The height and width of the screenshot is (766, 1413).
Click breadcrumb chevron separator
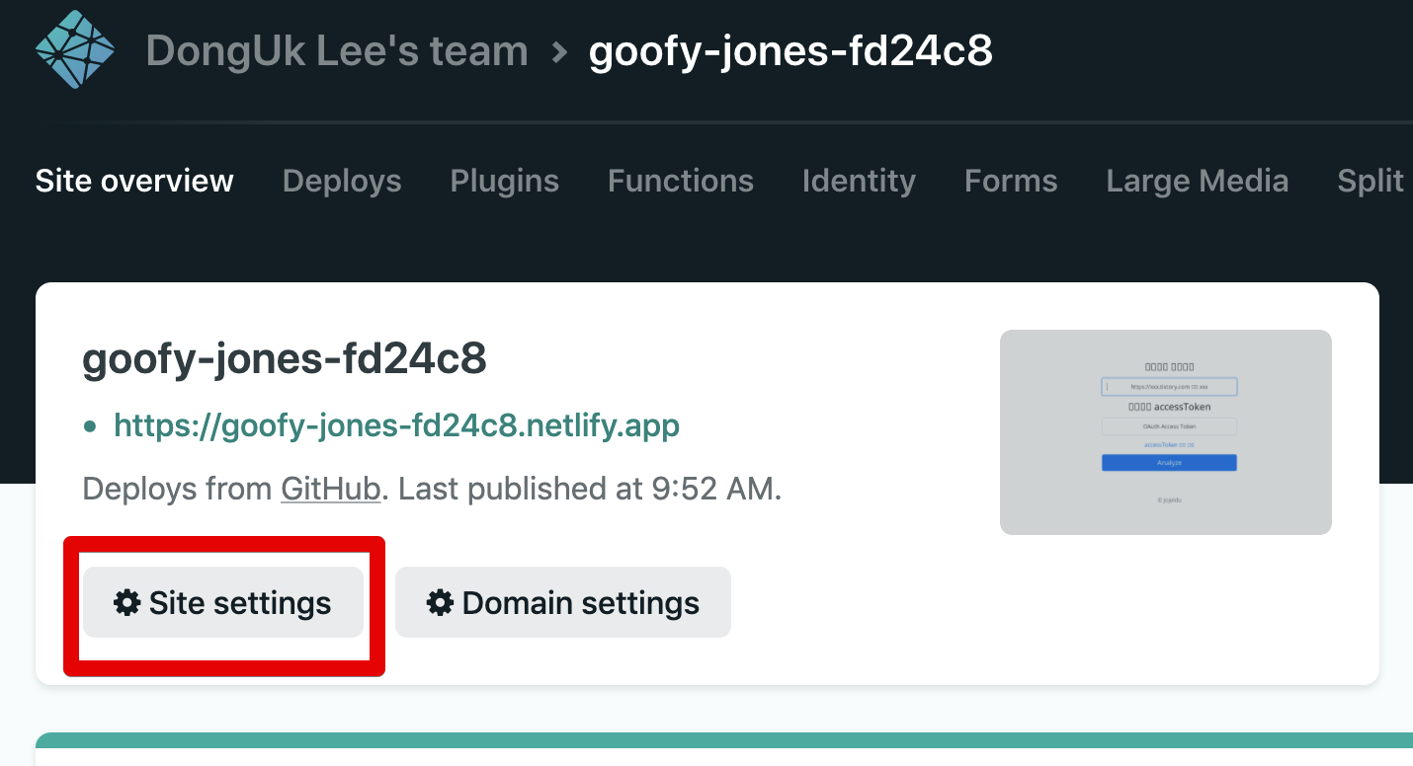click(560, 51)
